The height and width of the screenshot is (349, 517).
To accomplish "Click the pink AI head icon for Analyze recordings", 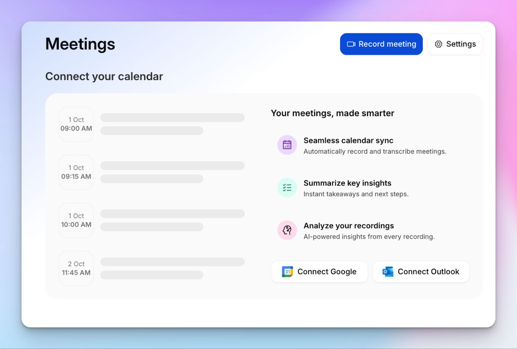I will [287, 230].
